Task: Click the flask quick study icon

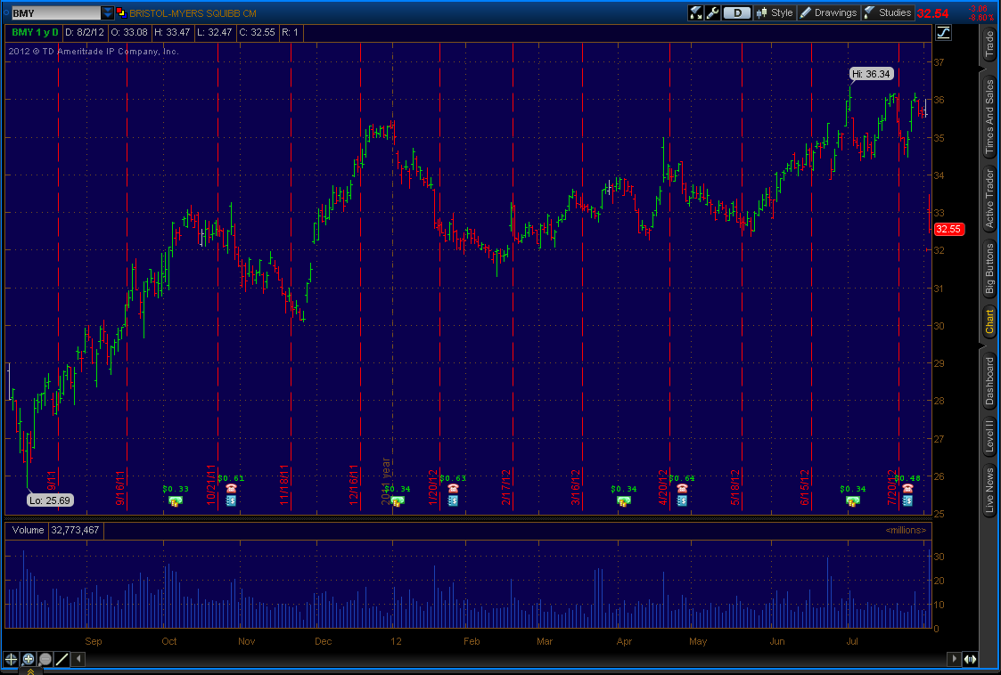Action: pyautogui.click(x=695, y=12)
